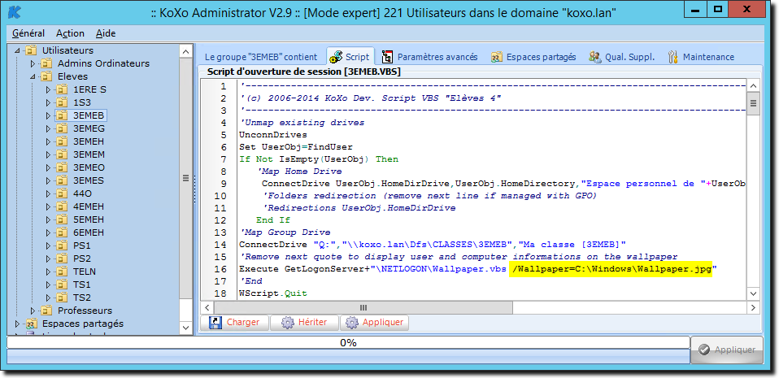
Task: Click the script horizontal scrollbar thumb
Action: (x=363, y=307)
